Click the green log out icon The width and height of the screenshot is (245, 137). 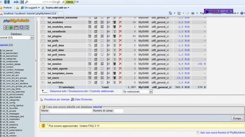tap(11, 28)
